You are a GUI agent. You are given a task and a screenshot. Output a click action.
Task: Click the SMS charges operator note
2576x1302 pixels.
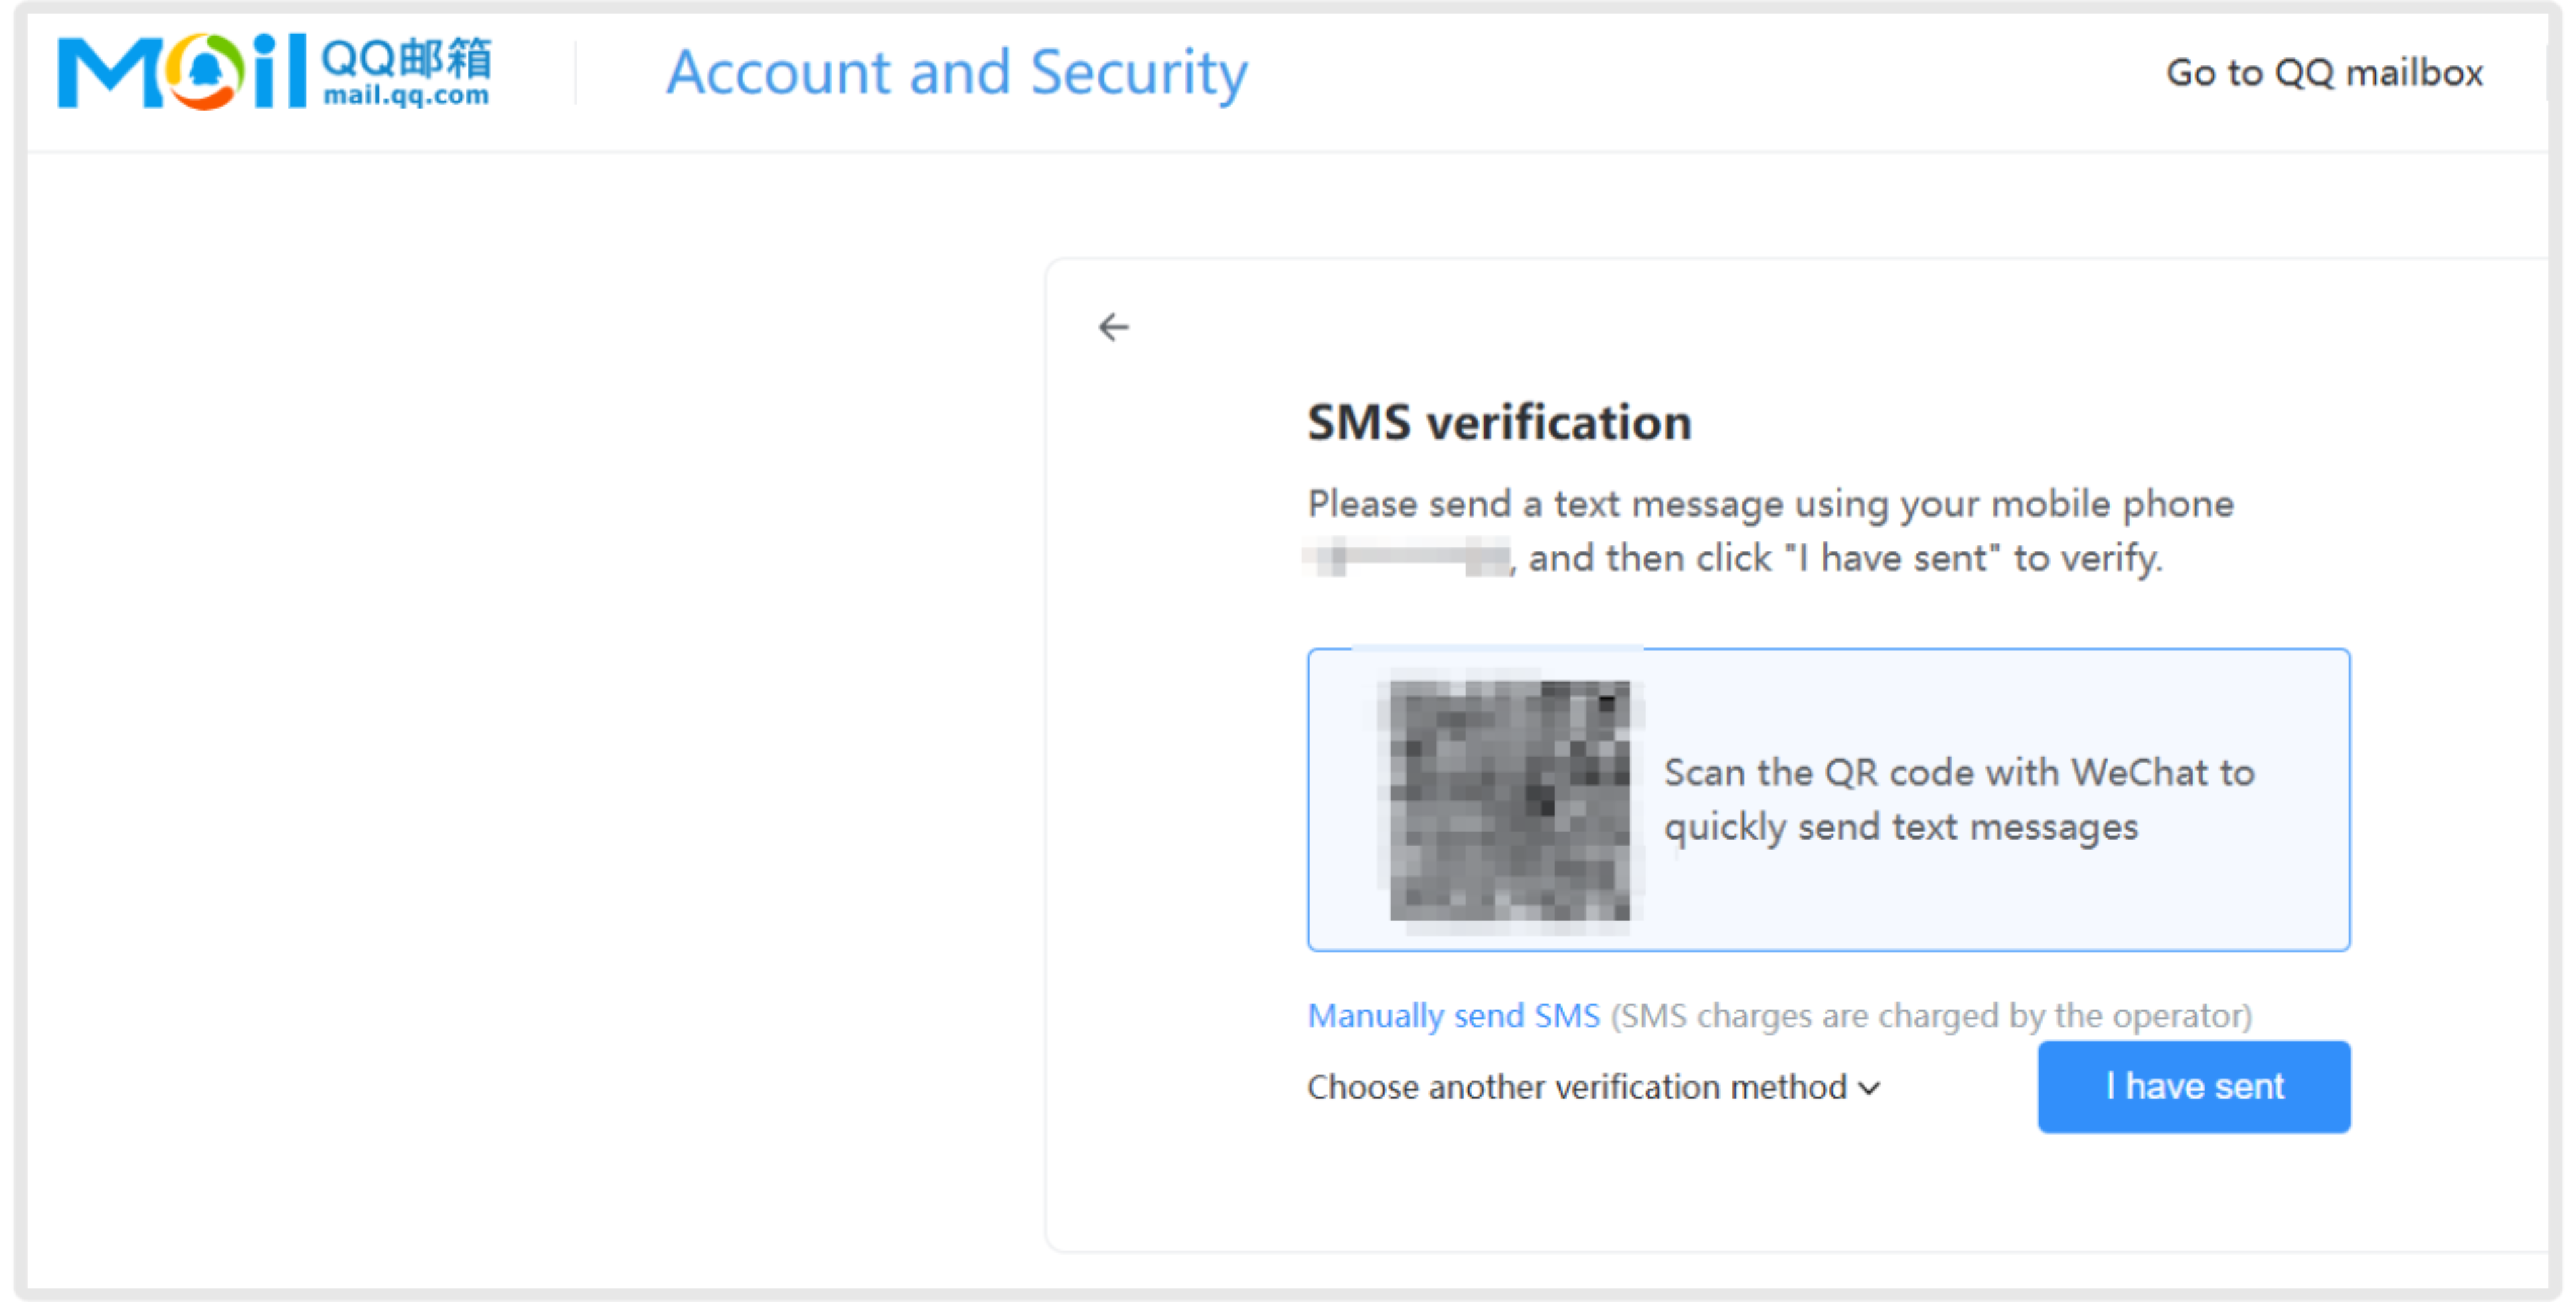click(x=1930, y=1016)
